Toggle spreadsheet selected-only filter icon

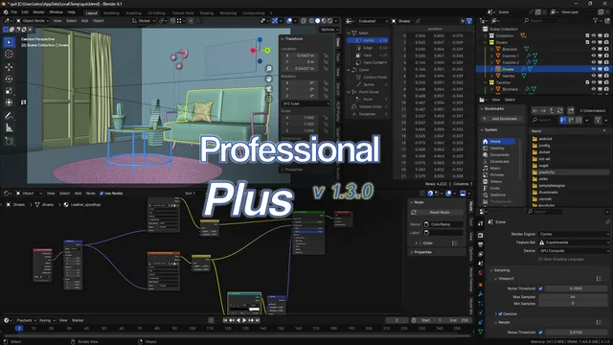[463, 21]
